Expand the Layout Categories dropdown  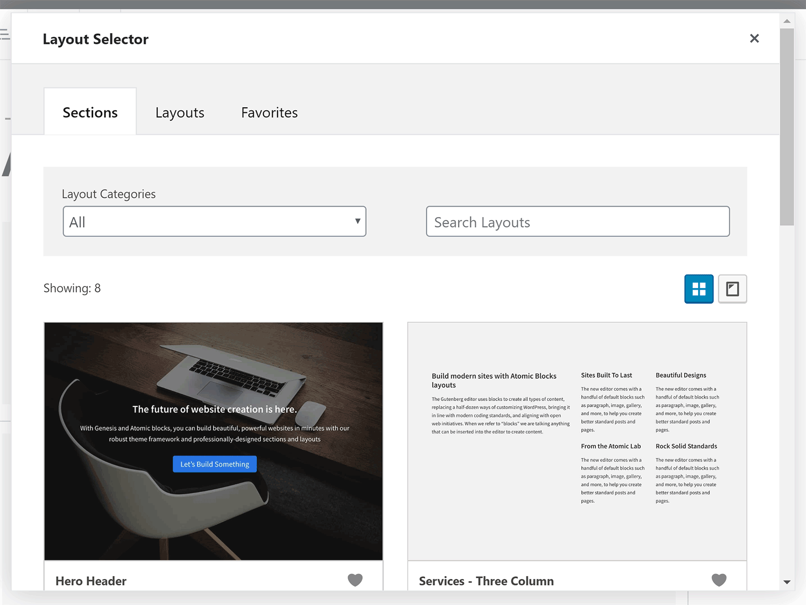[215, 222]
